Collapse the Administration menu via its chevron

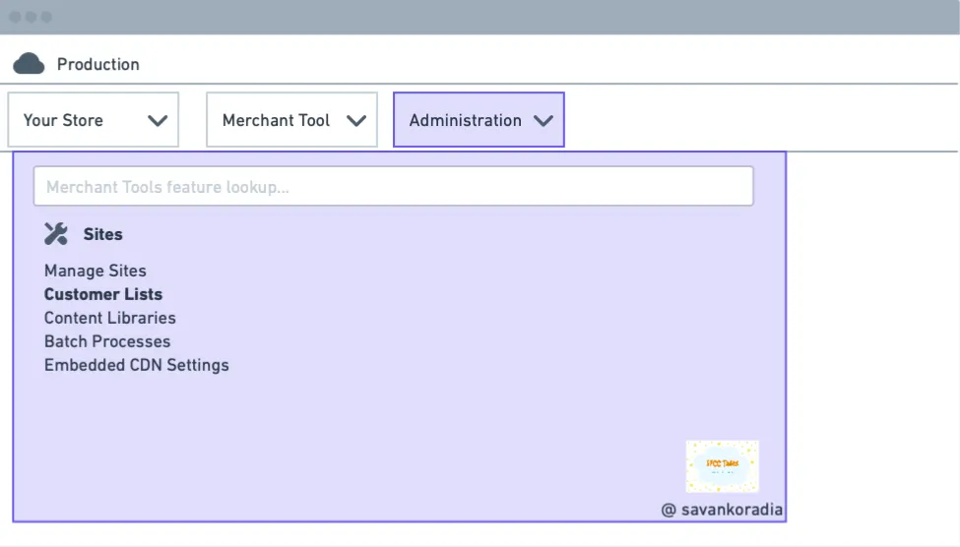coord(544,121)
